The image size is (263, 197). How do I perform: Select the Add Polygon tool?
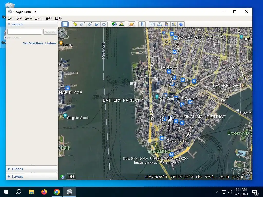[x=82, y=24]
